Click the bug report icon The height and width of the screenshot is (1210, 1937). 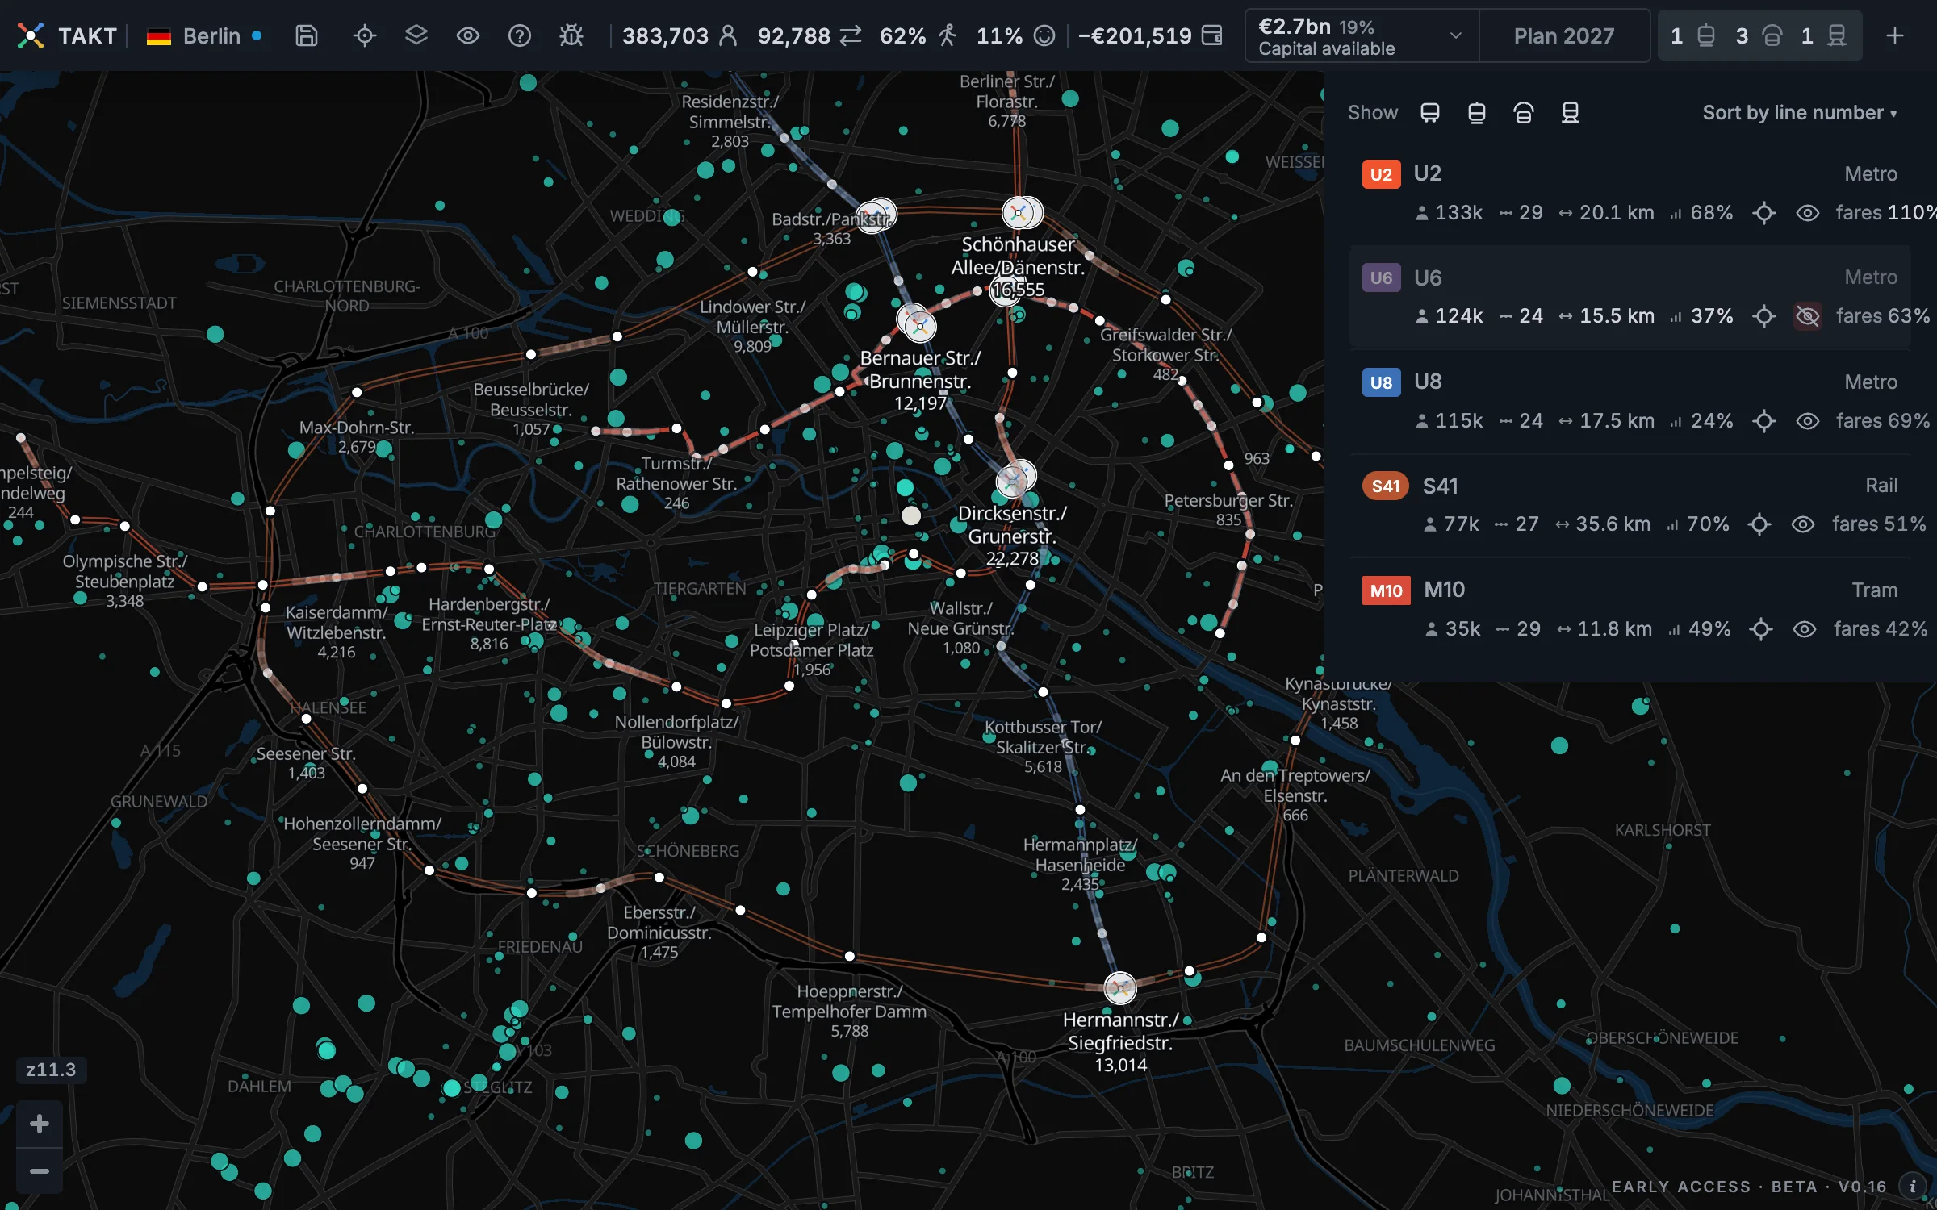tap(571, 35)
